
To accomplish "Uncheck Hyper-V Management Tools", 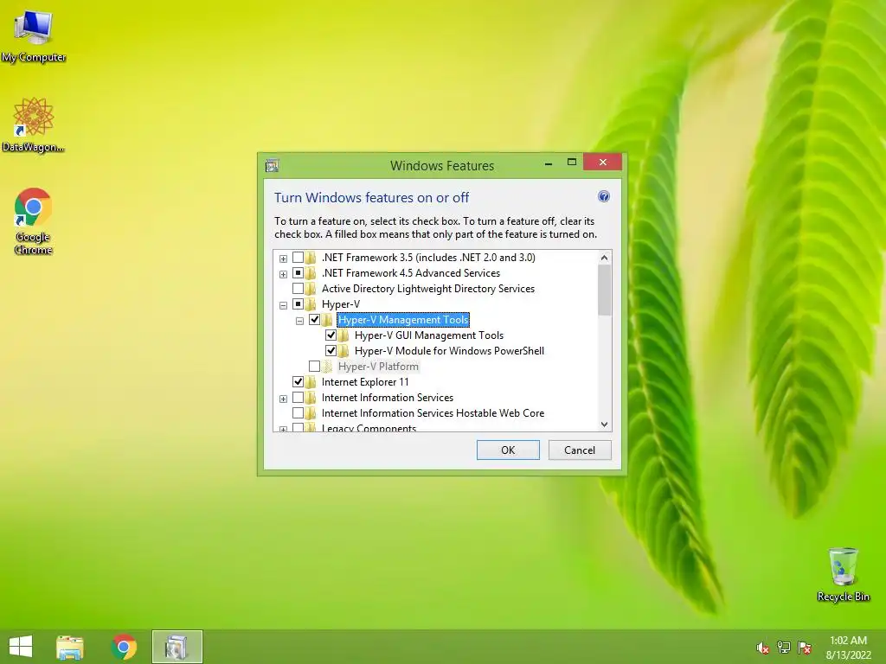I will [x=314, y=320].
